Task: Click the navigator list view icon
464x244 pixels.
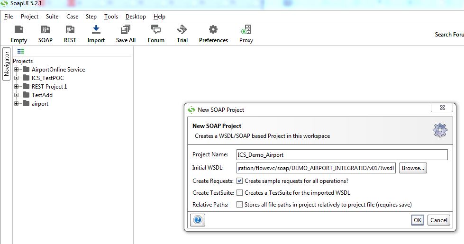Action: (21, 51)
